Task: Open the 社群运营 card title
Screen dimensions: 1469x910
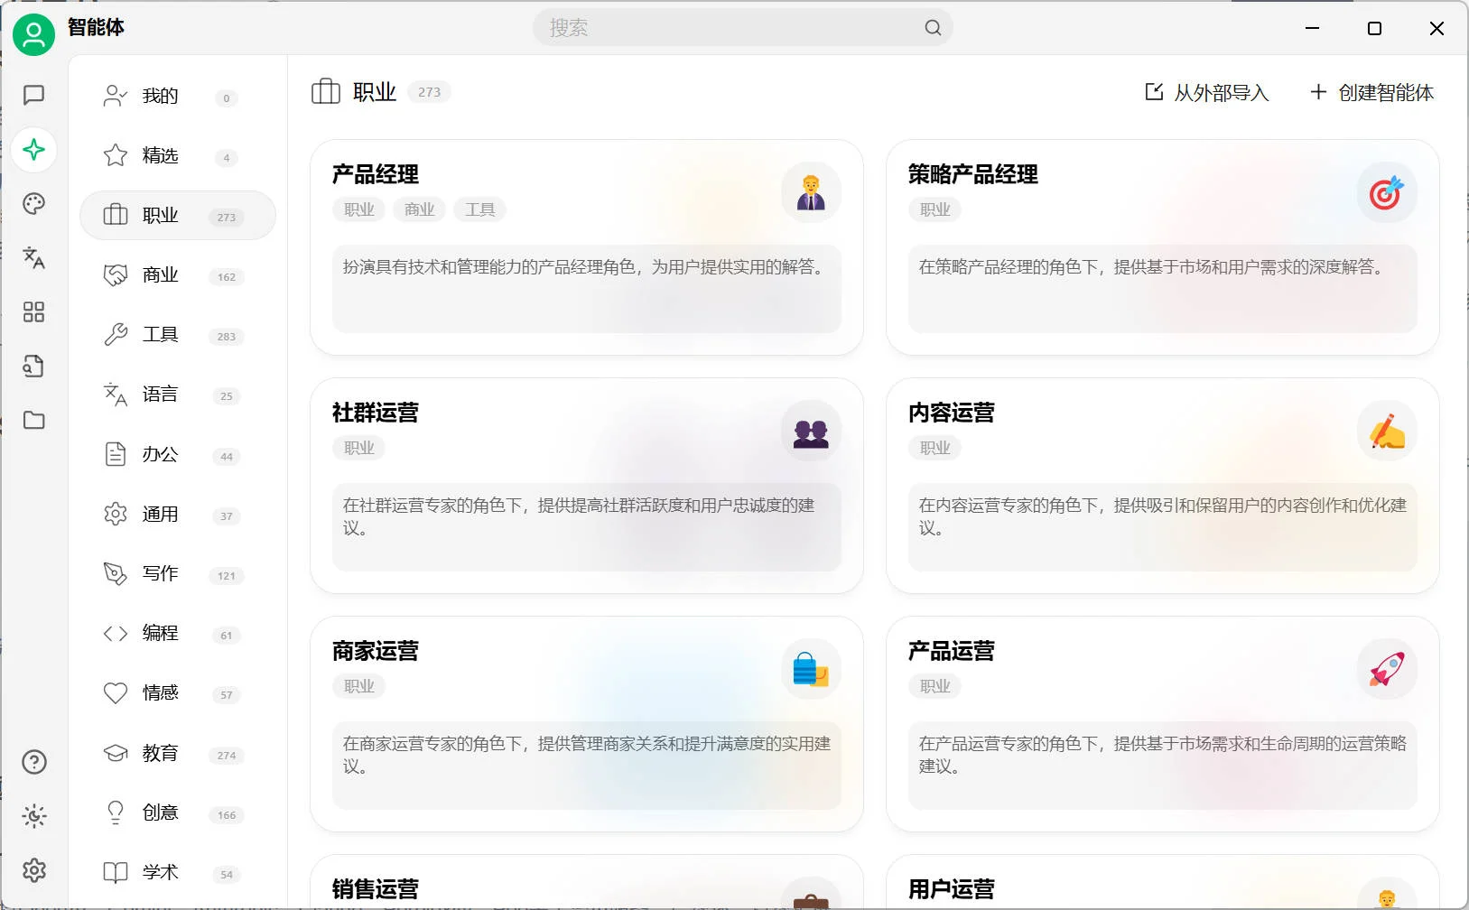Action: click(376, 413)
